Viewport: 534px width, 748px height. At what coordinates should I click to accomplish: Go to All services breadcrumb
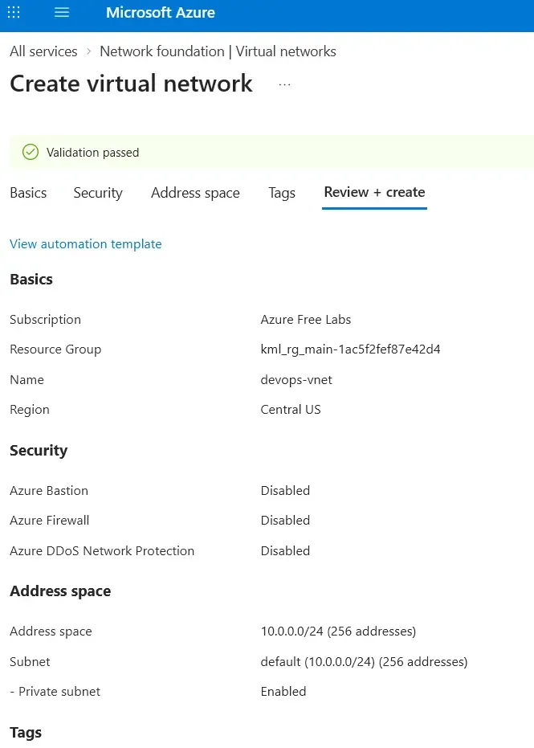pos(43,51)
